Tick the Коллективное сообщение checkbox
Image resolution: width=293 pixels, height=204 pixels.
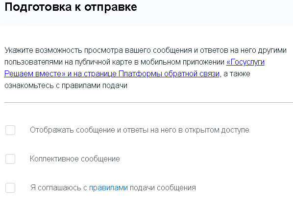coord(10,159)
